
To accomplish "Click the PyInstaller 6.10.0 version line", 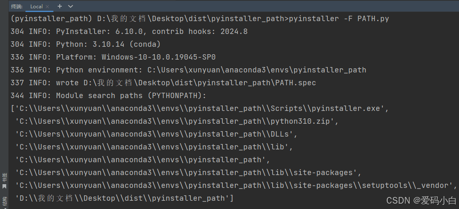I will click(x=129, y=31).
